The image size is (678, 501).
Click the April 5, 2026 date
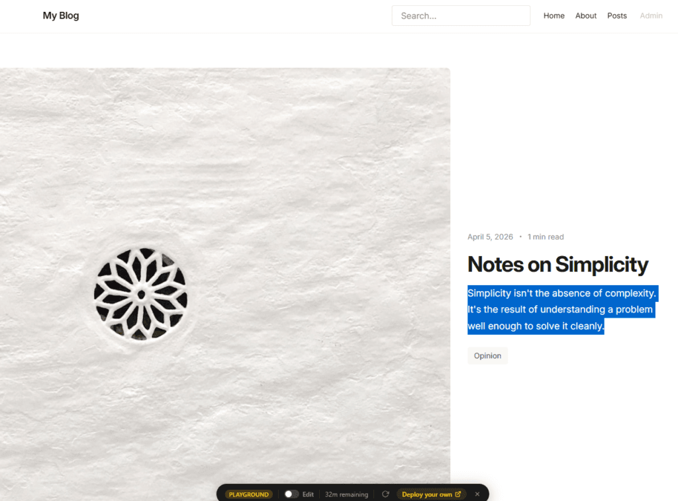(x=490, y=237)
